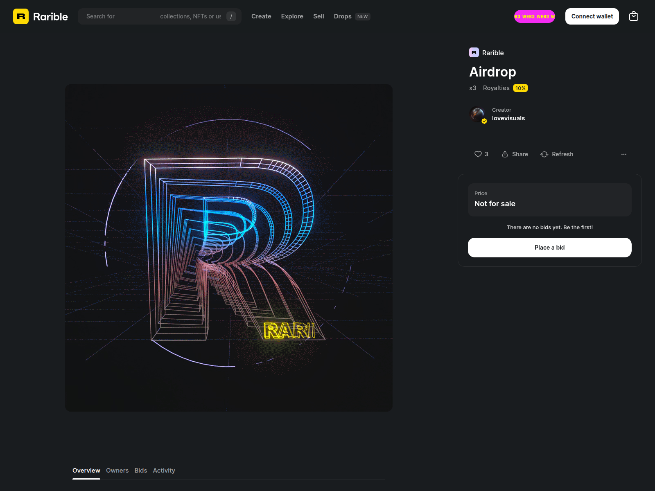Click the Rarible logo icon in header
The image size is (655, 491).
21,16
